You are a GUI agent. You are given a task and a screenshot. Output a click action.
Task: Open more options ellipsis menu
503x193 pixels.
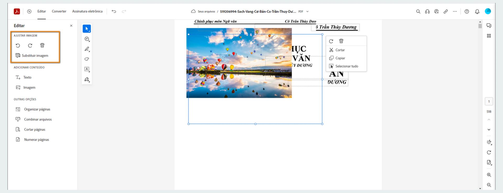click(x=455, y=11)
